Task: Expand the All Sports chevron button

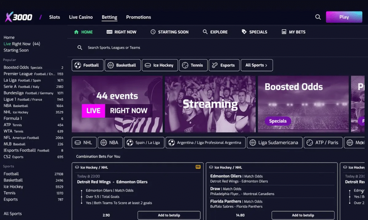Action: [256, 65]
